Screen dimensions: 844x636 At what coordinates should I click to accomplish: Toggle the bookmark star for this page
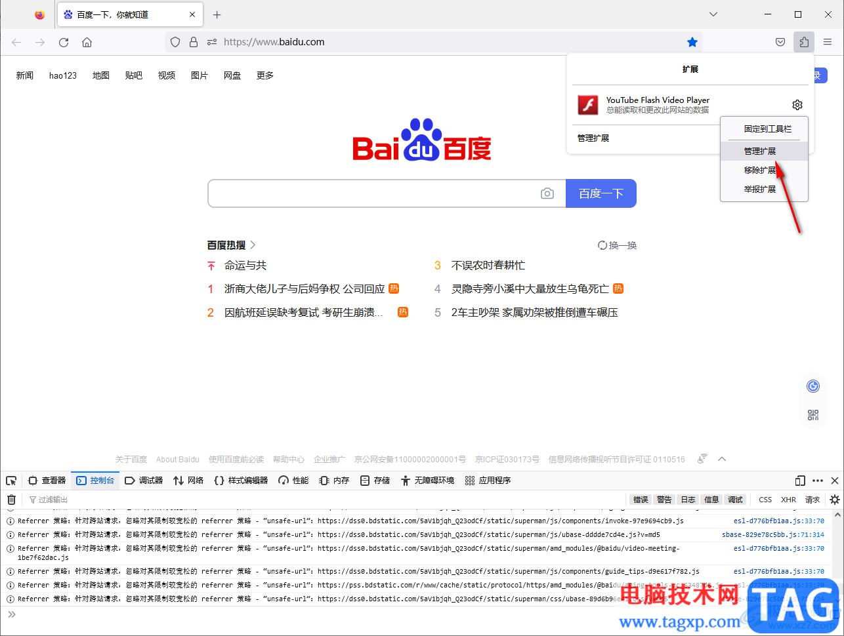click(x=692, y=42)
